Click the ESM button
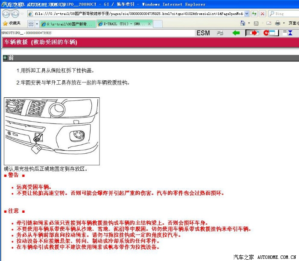This screenshot has height=261, width=299. click(x=203, y=33)
